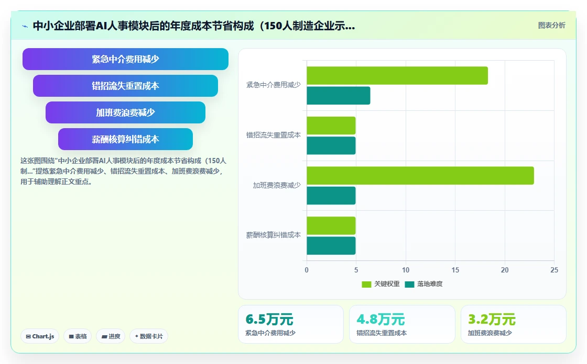The height and width of the screenshot is (364, 587).
Task: Select the 错招流失重置成本 funnel bar
Action: click(x=125, y=86)
